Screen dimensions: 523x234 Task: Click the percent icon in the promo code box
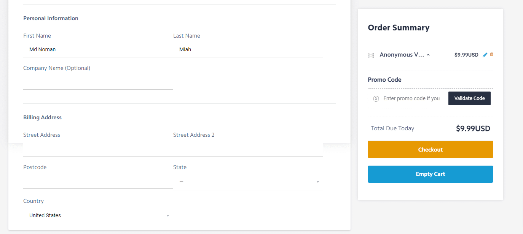pos(376,98)
